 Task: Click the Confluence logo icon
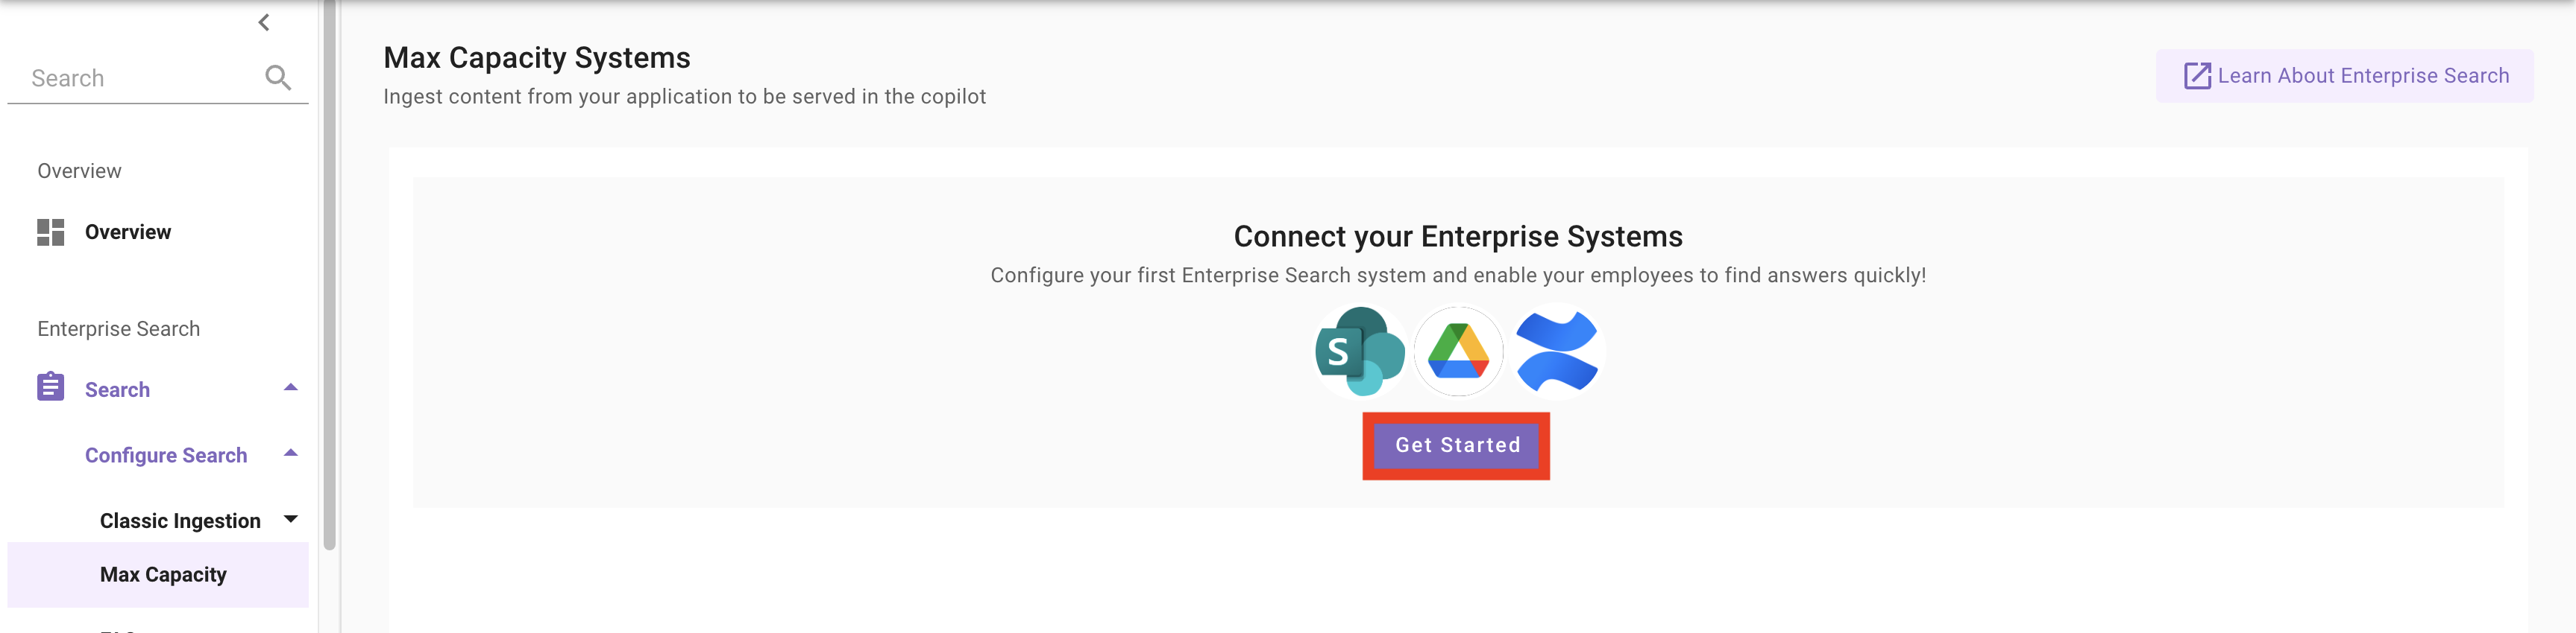pyautogui.click(x=1557, y=352)
